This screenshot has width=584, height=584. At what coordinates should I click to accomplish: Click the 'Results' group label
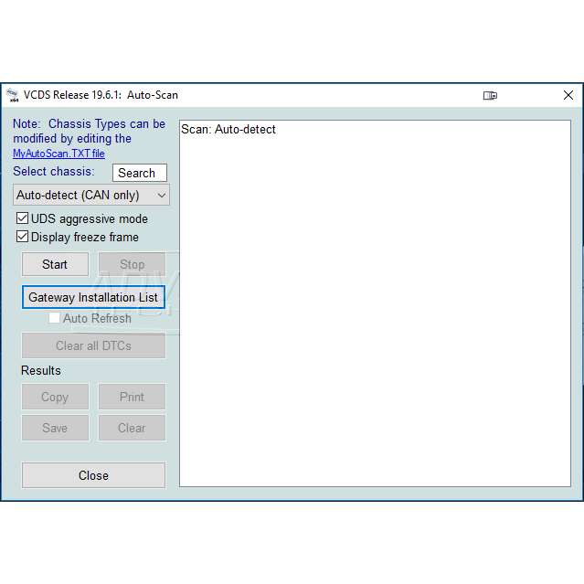point(41,370)
